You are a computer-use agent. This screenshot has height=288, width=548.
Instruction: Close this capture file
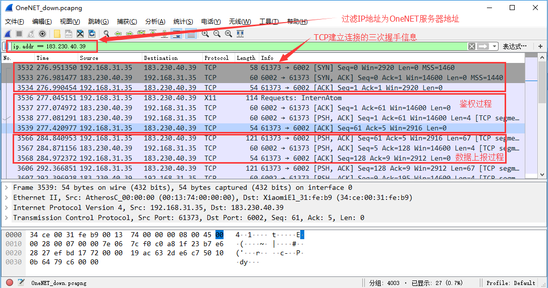point(80,34)
